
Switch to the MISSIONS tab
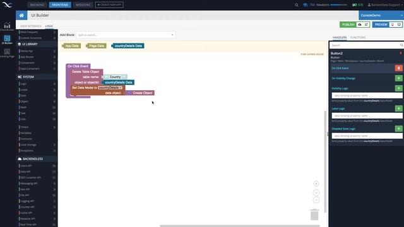tap(83, 5)
